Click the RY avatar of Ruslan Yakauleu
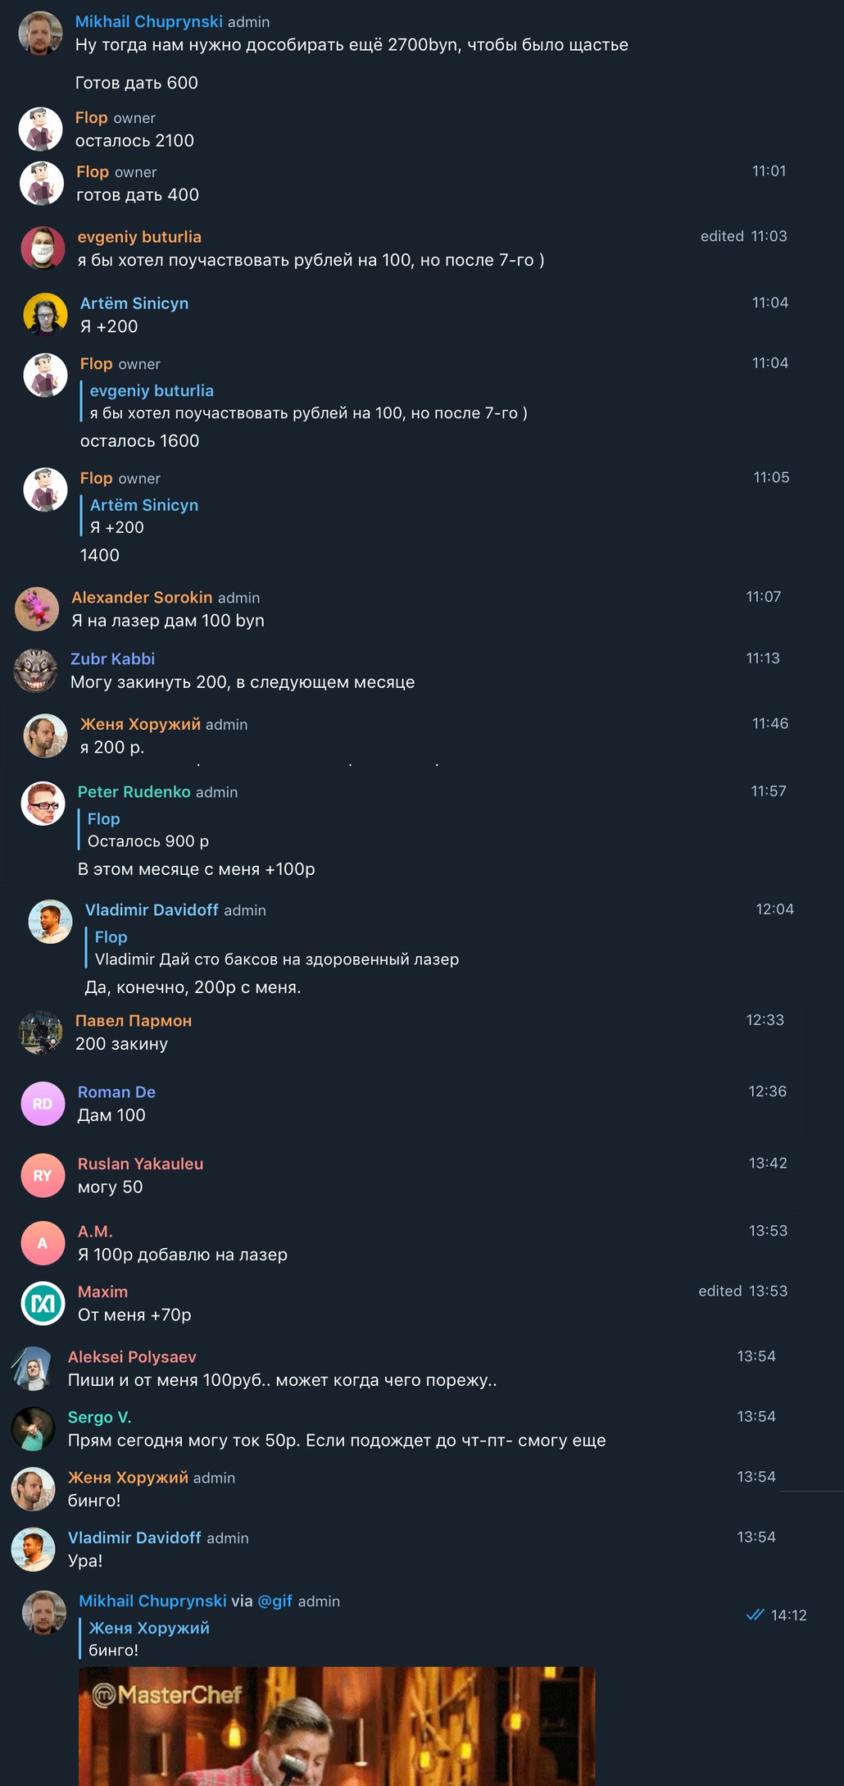 (43, 1175)
